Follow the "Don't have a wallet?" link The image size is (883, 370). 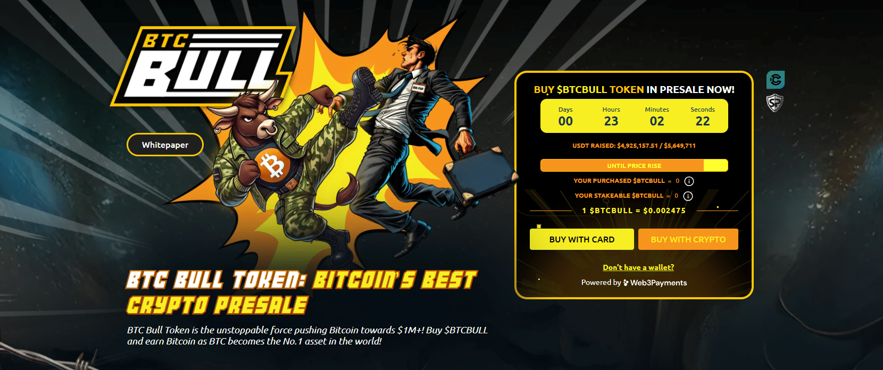coord(638,267)
